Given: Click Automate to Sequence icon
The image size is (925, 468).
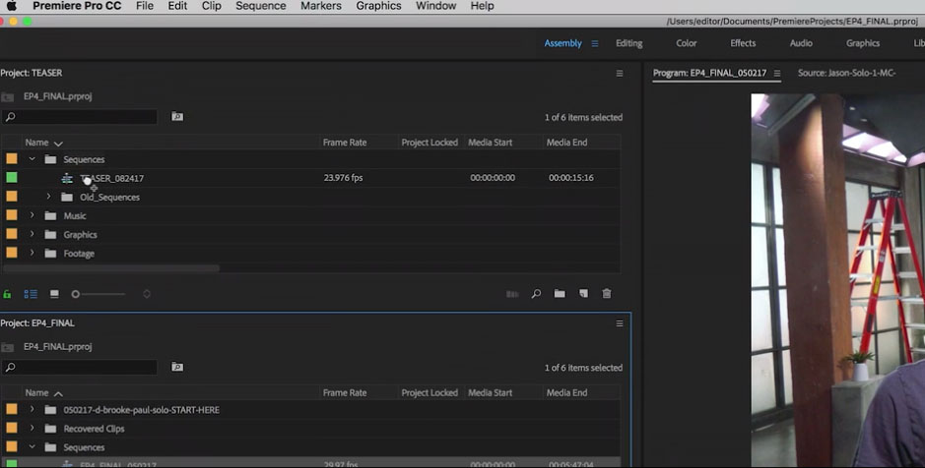Looking at the screenshot, I should [x=512, y=294].
